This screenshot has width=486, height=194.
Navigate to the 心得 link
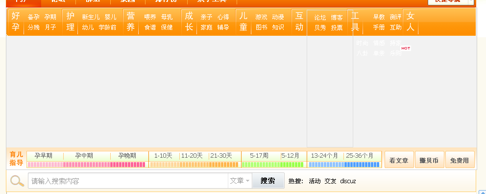(x=223, y=17)
